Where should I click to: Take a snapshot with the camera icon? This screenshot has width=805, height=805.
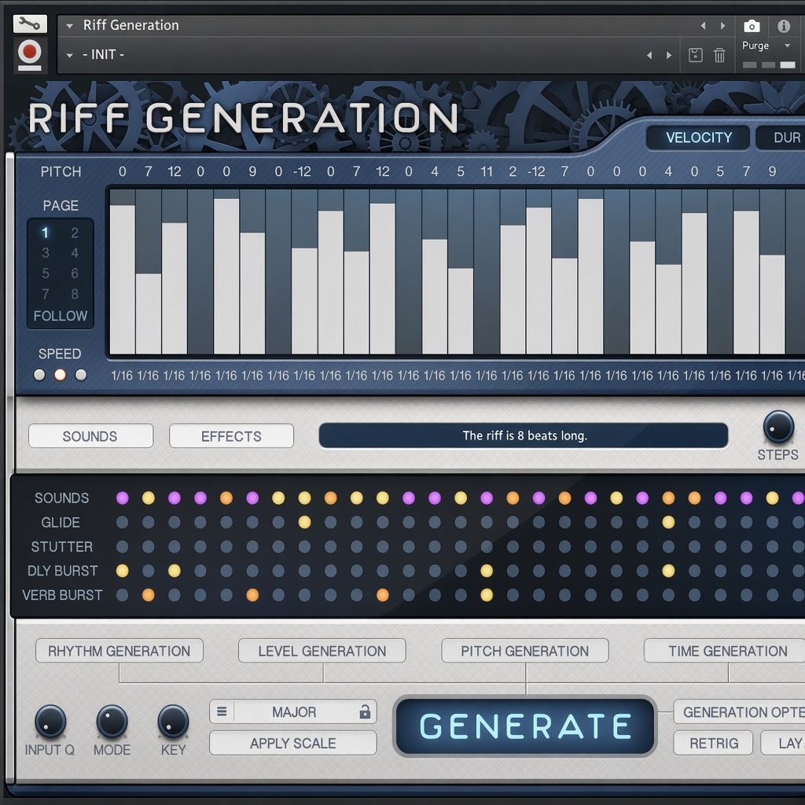click(x=752, y=26)
